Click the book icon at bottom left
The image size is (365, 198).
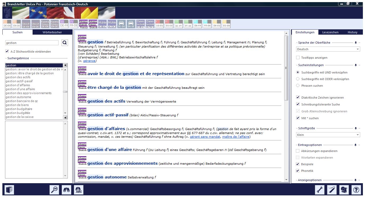tap(10, 190)
